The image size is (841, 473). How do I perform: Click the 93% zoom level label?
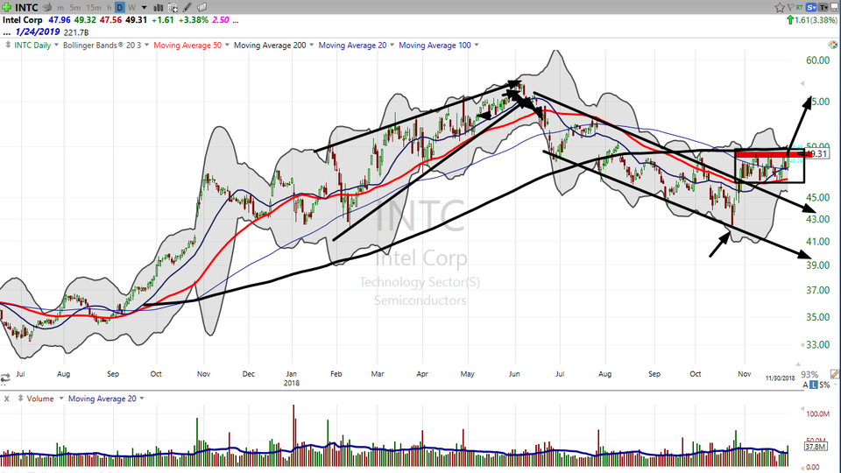pyautogui.click(x=809, y=374)
